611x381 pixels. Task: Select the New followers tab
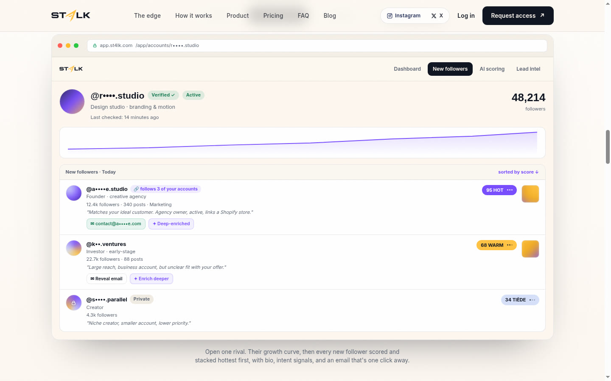click(450, 69)
